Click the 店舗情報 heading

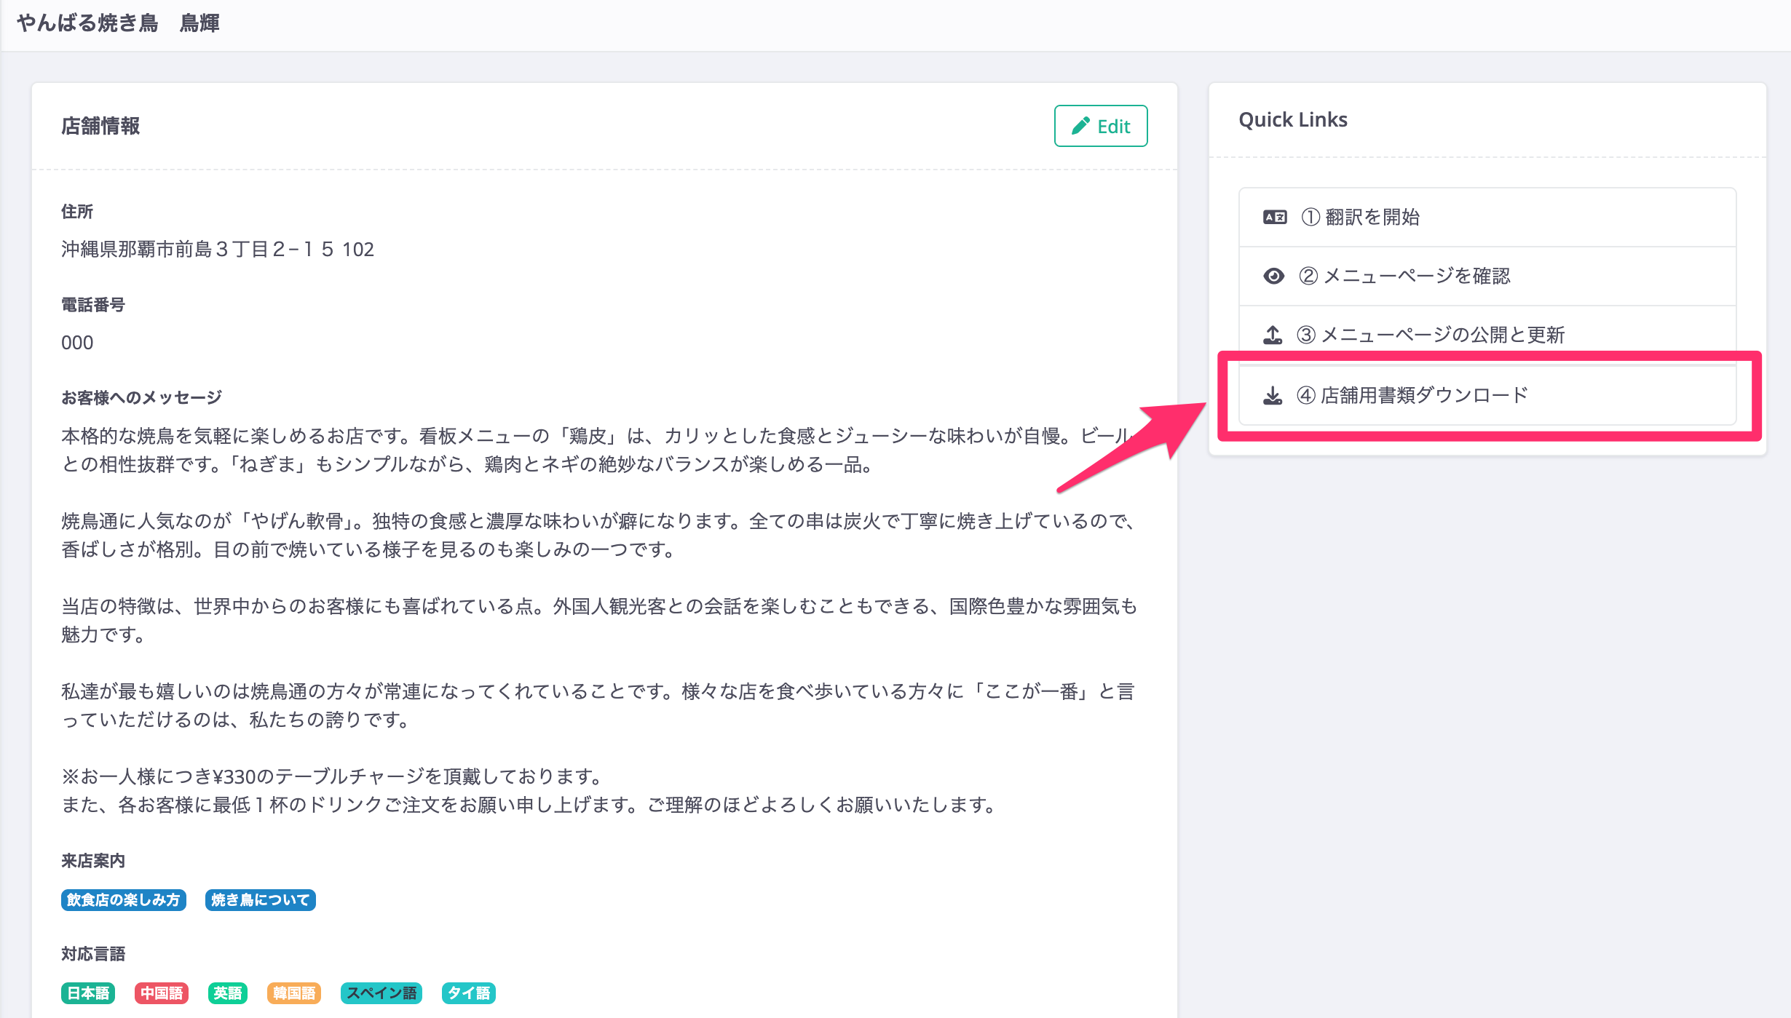tap(100, 126)
